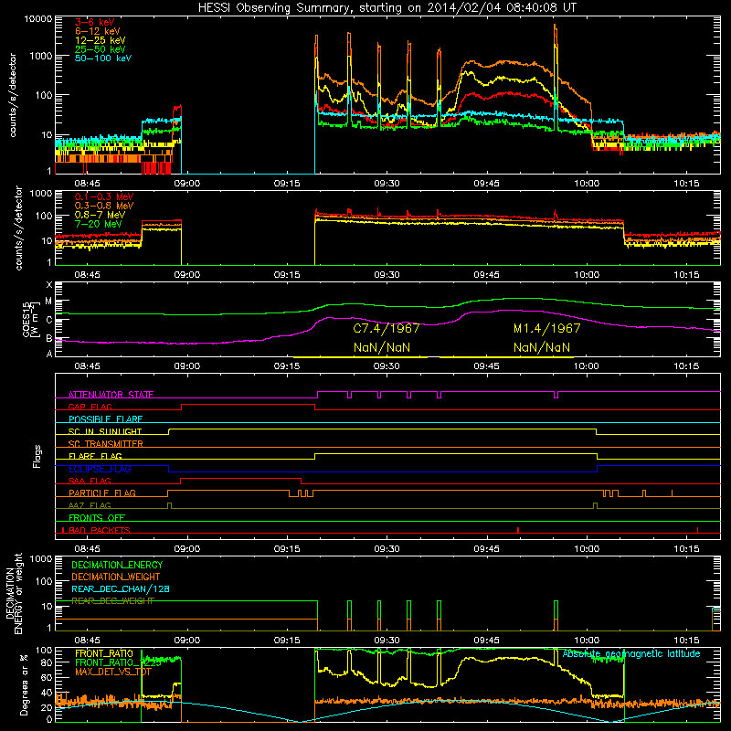The height and width of the screenshot is (731, 731).
Task: Click the B class tick on GOES axis
Action: click(x=49, y=338)
